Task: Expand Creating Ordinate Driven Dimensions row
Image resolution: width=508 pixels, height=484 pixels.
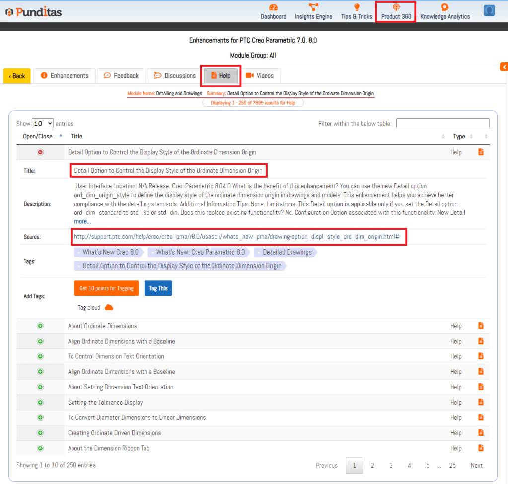Action: tap(41, 433)
